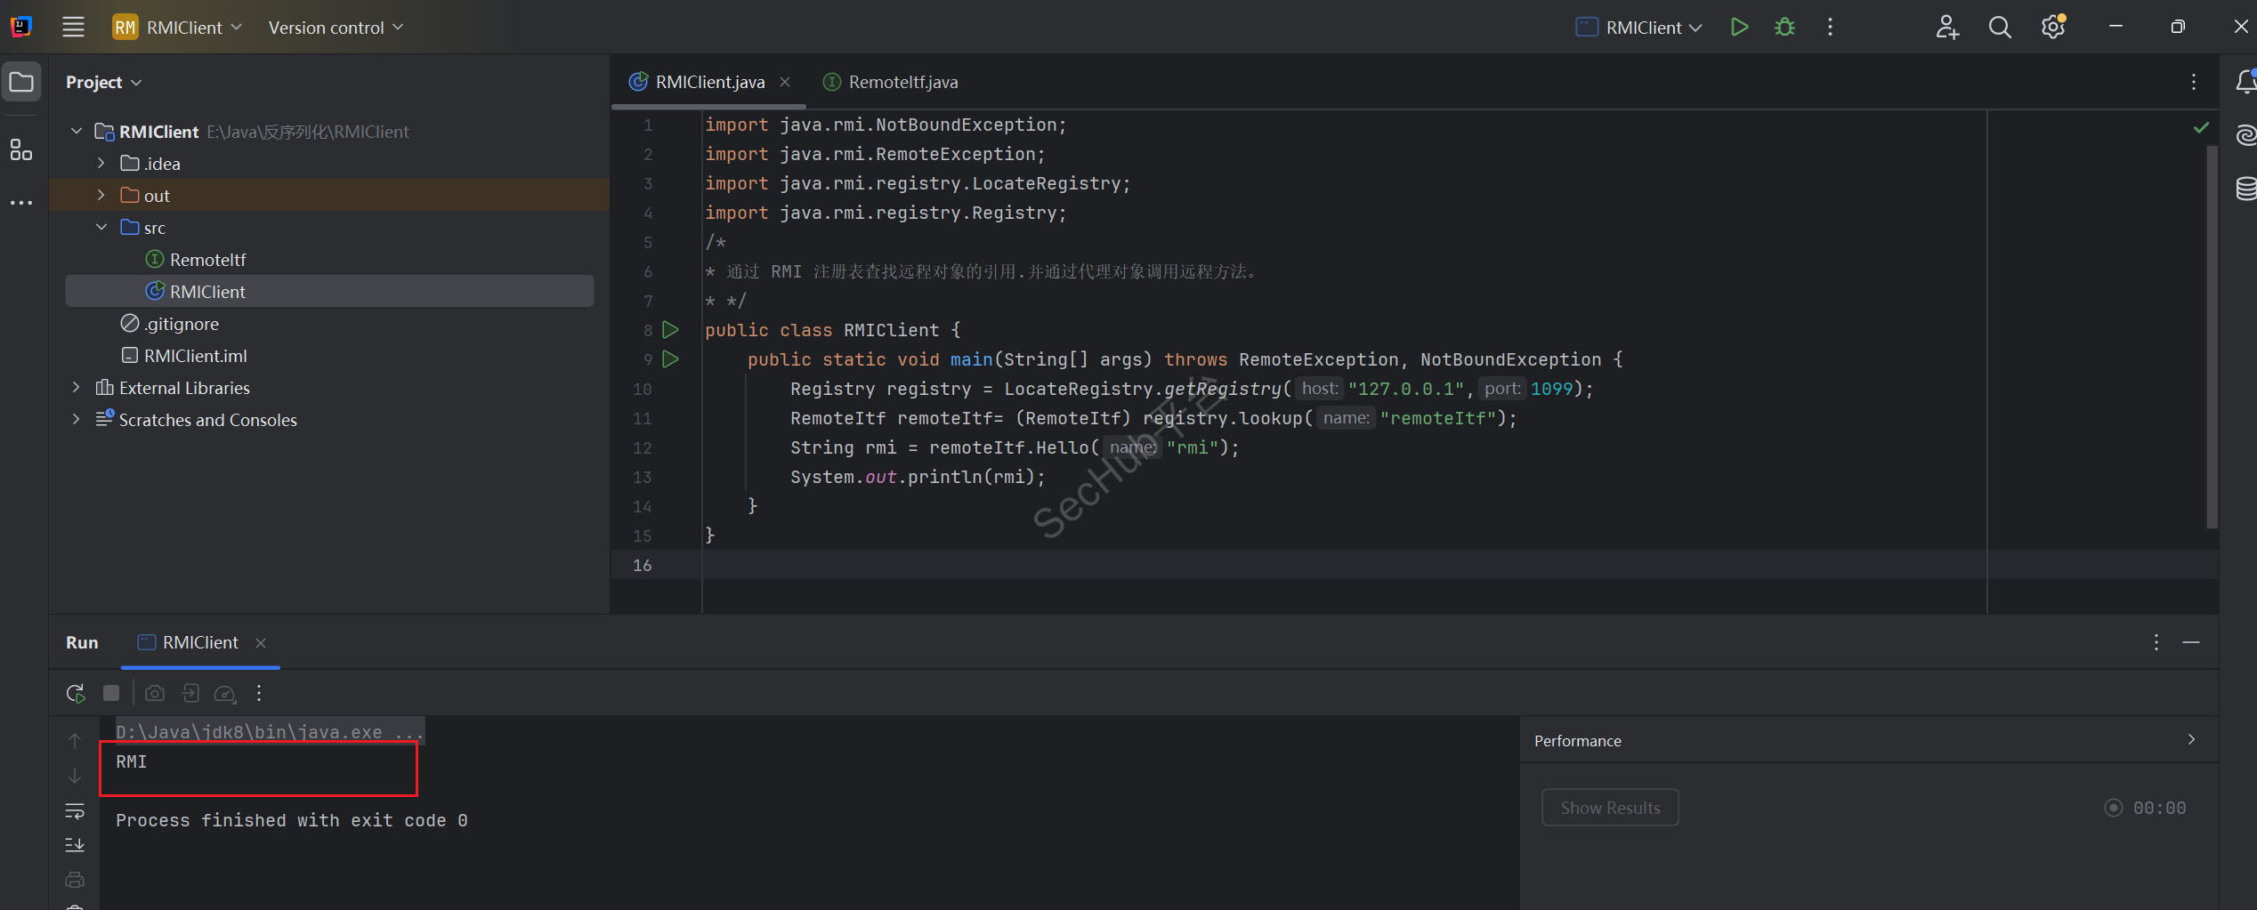Start debugging with the bug icon

click(x=1784, y=28)
